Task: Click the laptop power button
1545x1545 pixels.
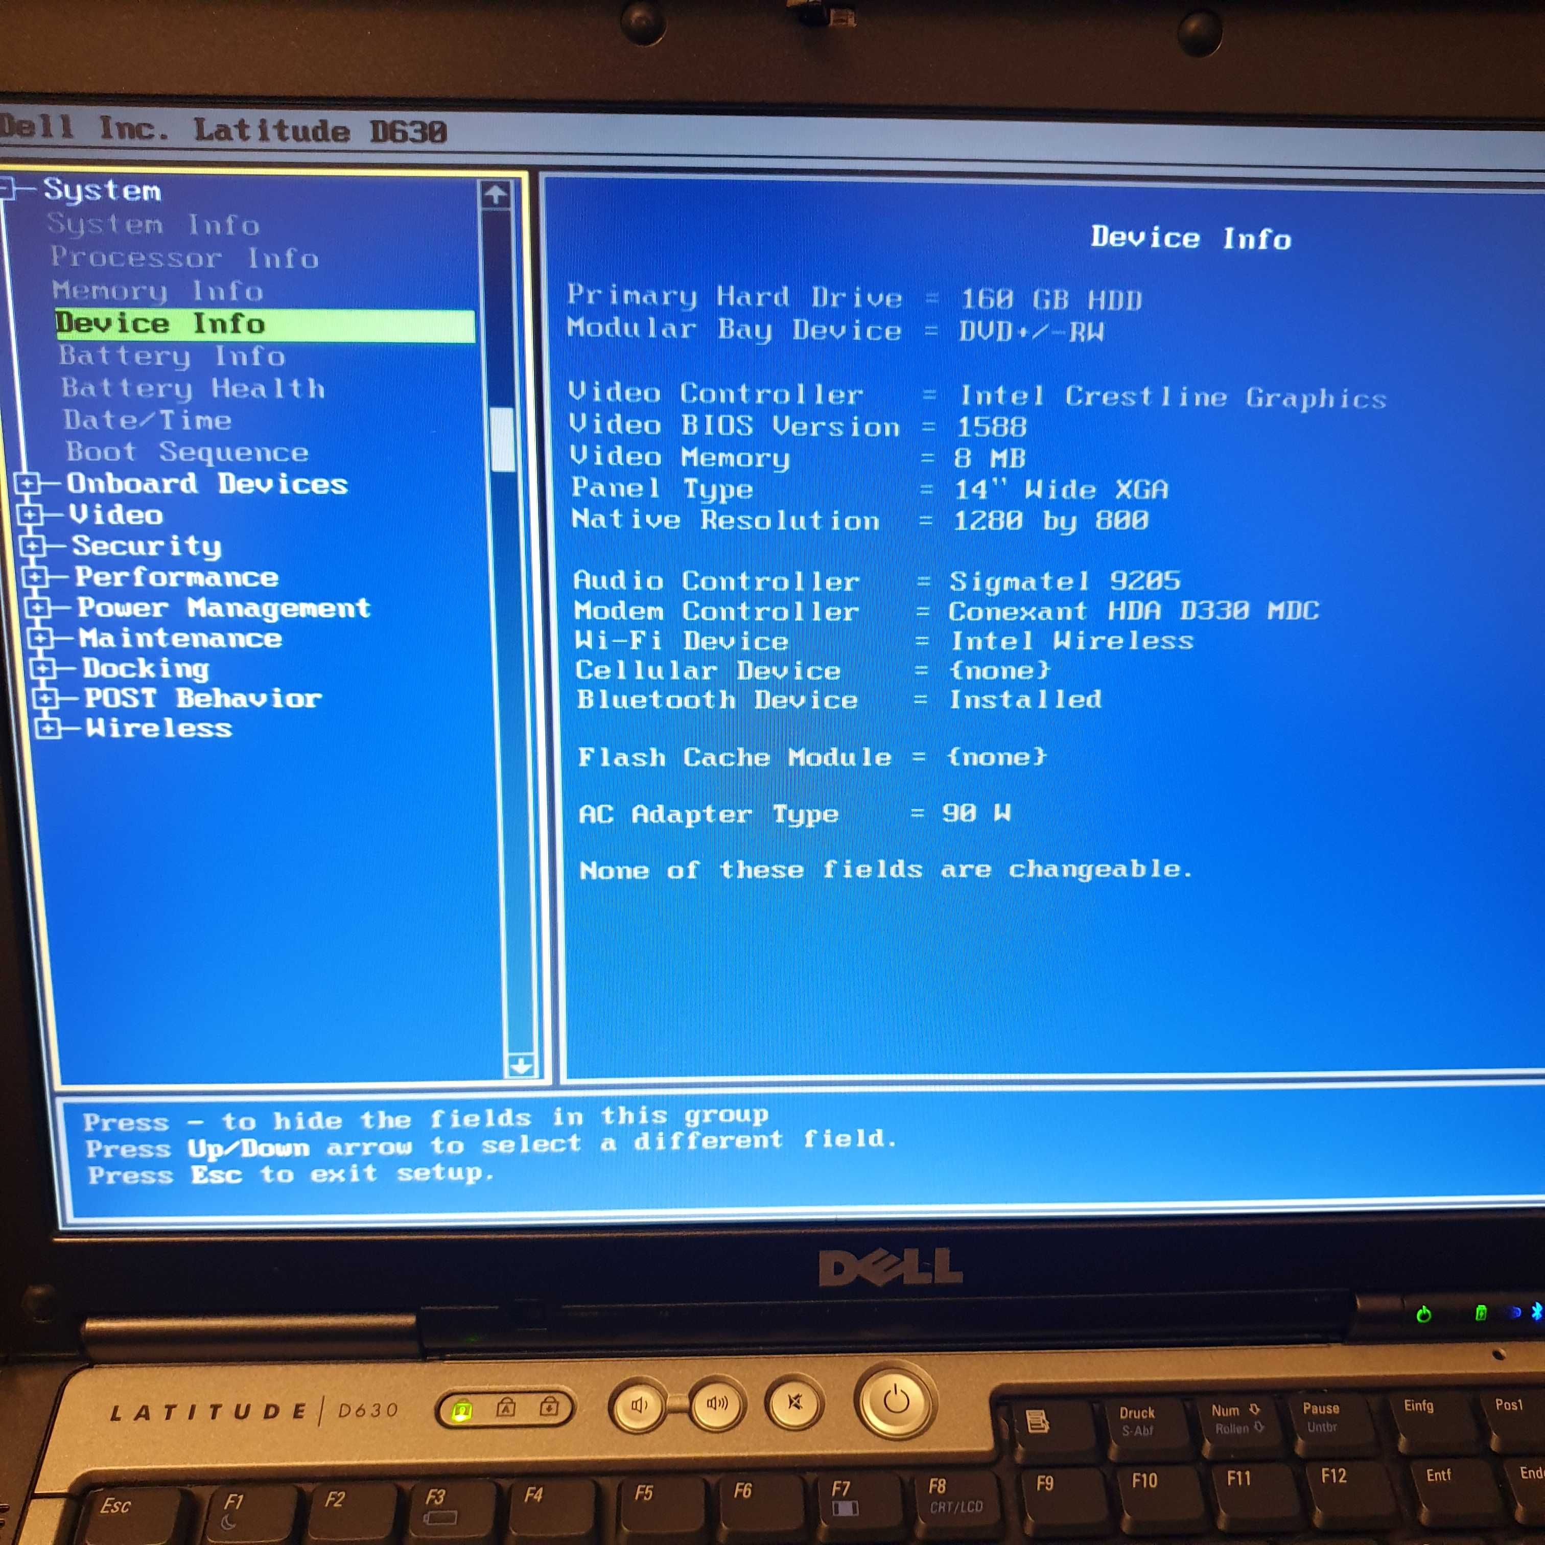Action: [896, 1400]
